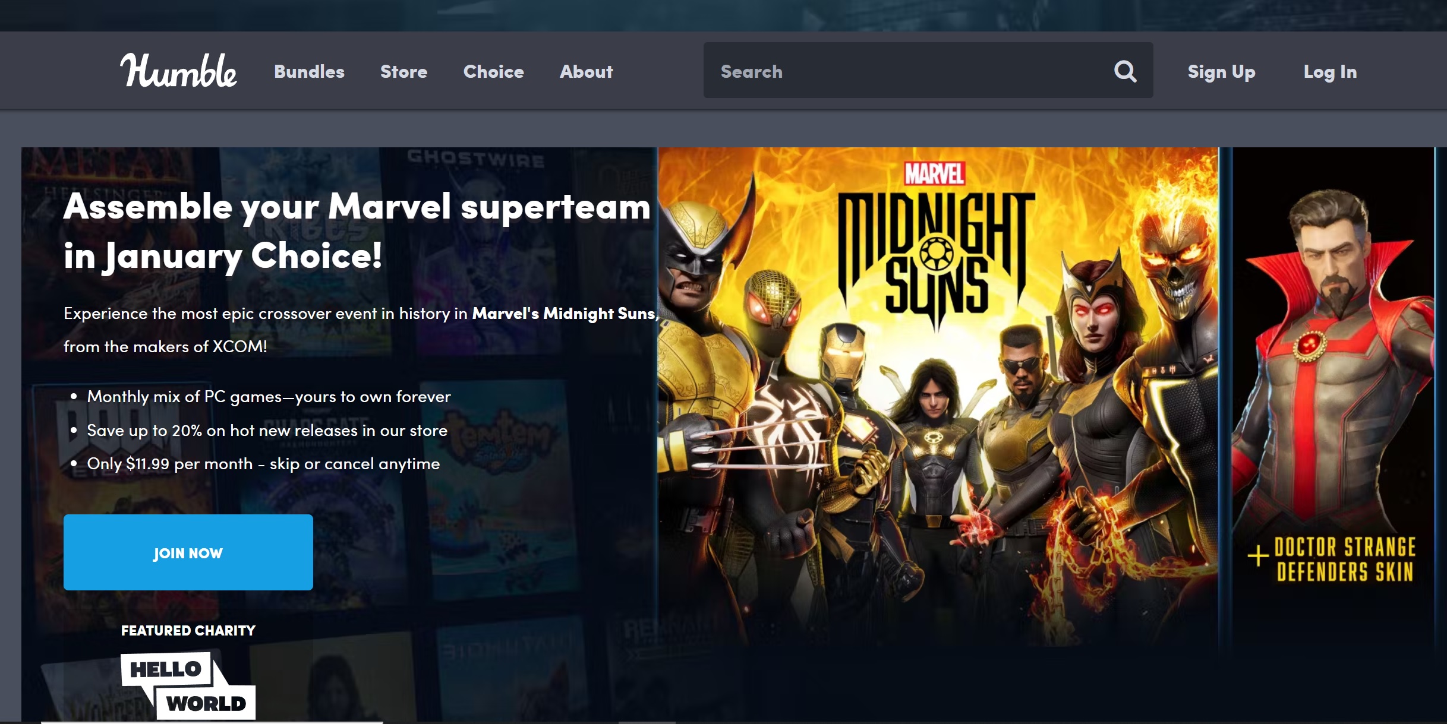Click the red Marvel logo in banner
This screenshot has height=724, width=1447.
tap(935, 173)
